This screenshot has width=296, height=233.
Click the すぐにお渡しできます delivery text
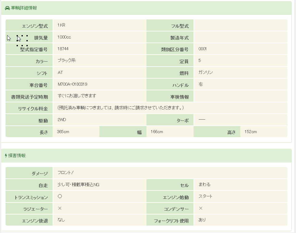click(77, 96)
